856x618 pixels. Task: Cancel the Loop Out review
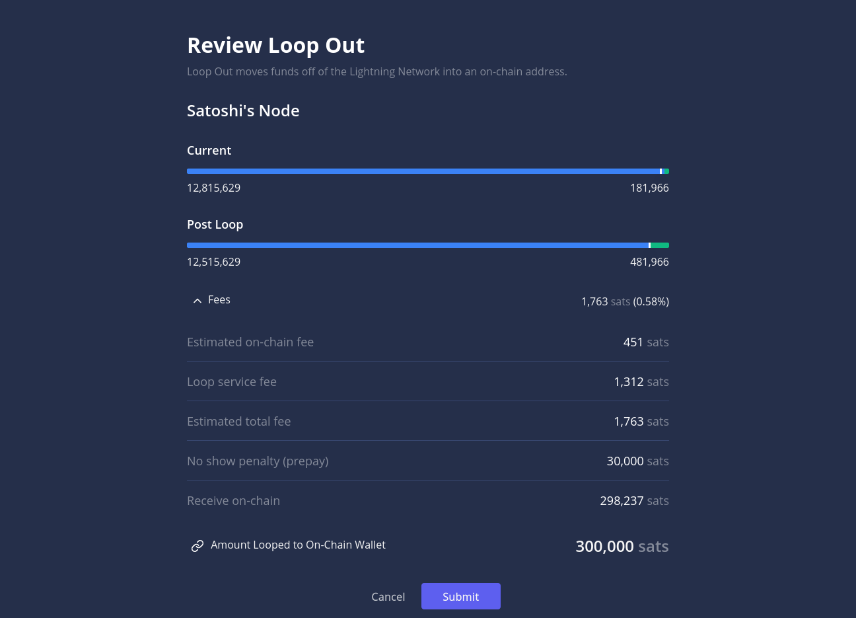[388, 597]
